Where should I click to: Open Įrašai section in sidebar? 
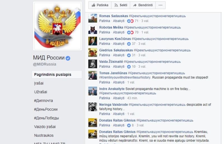pos(39,83)
